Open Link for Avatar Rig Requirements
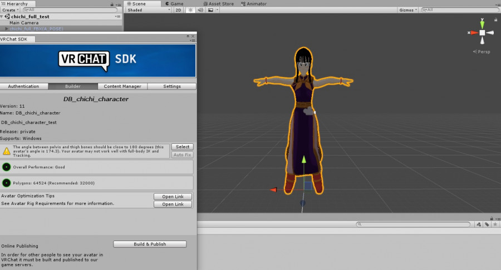Viewport: 501px width, 270px height. coord(173,204)
